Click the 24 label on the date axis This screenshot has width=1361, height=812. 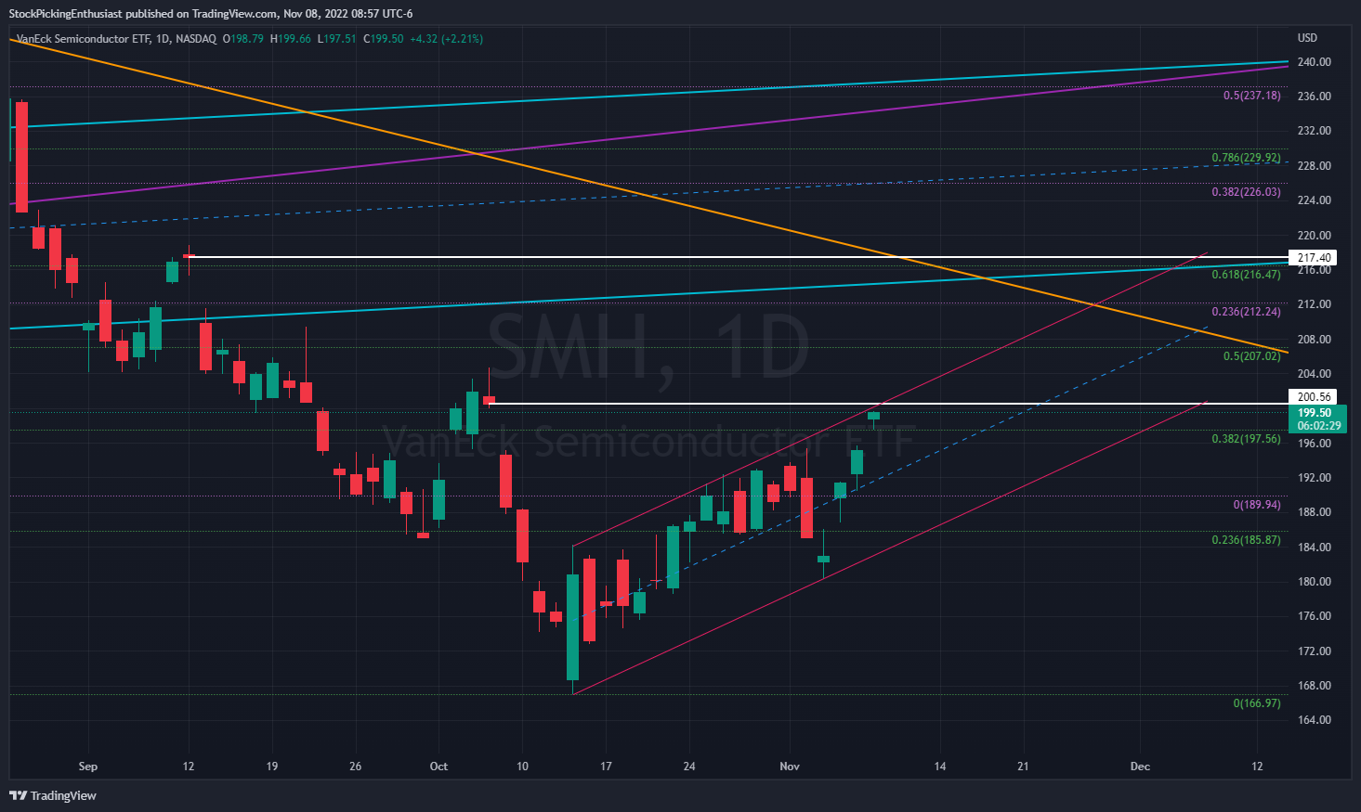click(x=689, y=767)
